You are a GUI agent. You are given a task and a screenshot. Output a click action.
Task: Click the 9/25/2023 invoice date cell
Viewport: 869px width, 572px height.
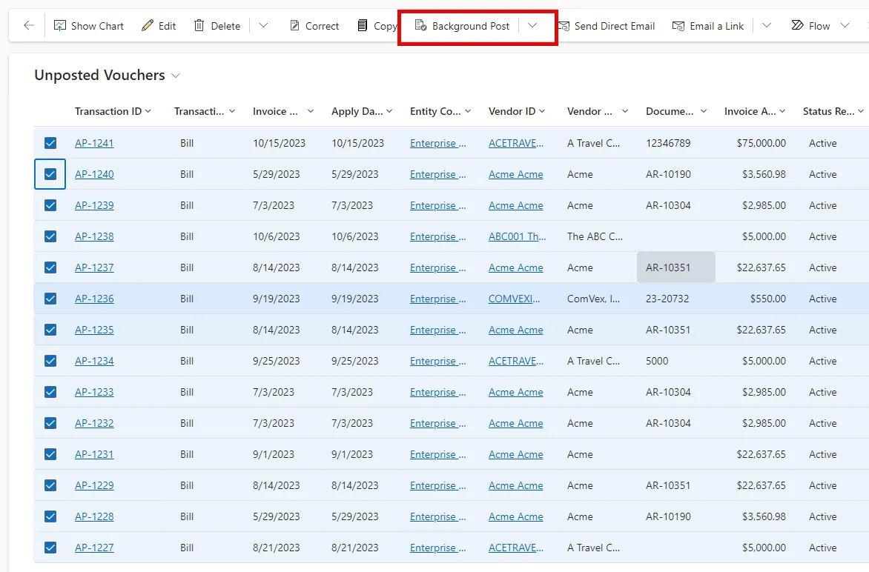[276, 361]
